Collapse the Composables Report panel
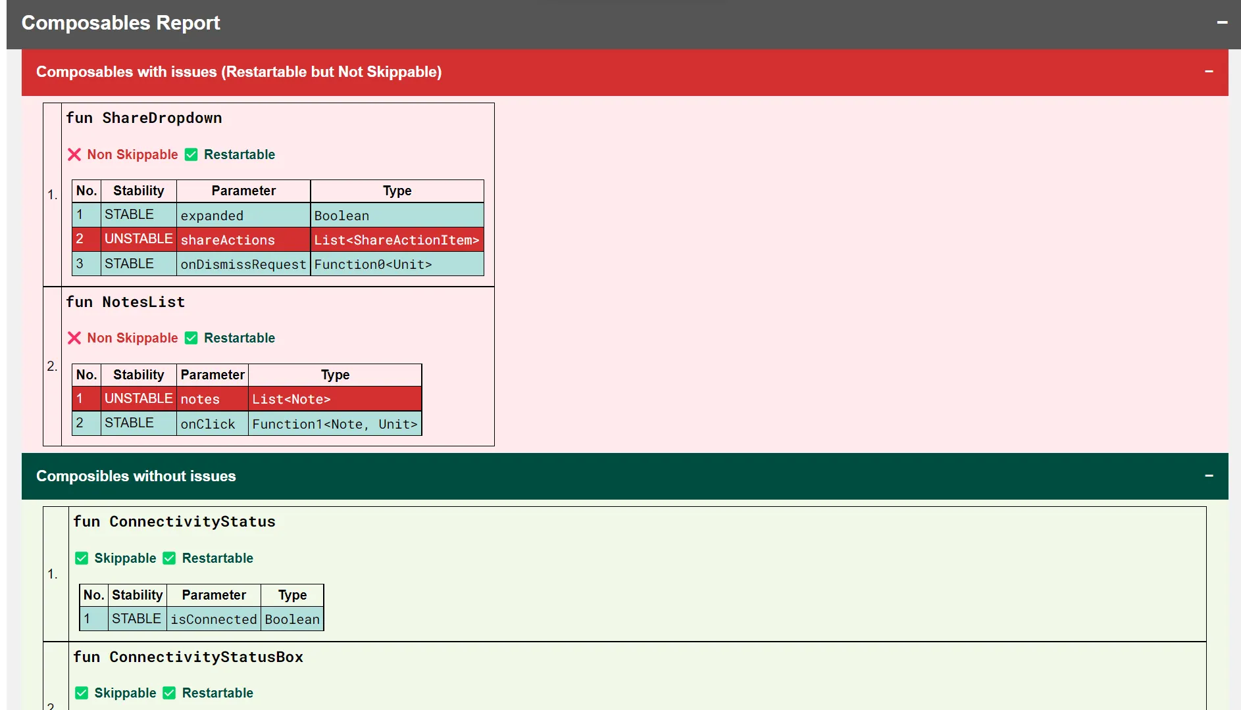Viewport: 1241px width, 710px height. [1222, 22]
